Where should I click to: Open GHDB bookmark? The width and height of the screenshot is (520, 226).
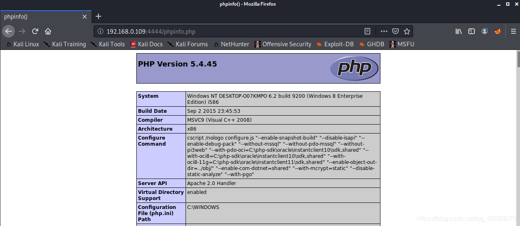click(x=371, y=44)
